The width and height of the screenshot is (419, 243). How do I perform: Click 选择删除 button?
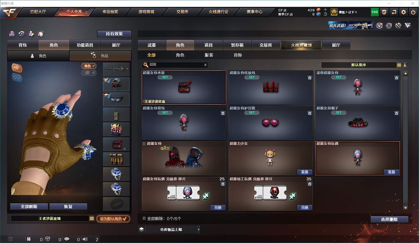click(x=389, y=219)
